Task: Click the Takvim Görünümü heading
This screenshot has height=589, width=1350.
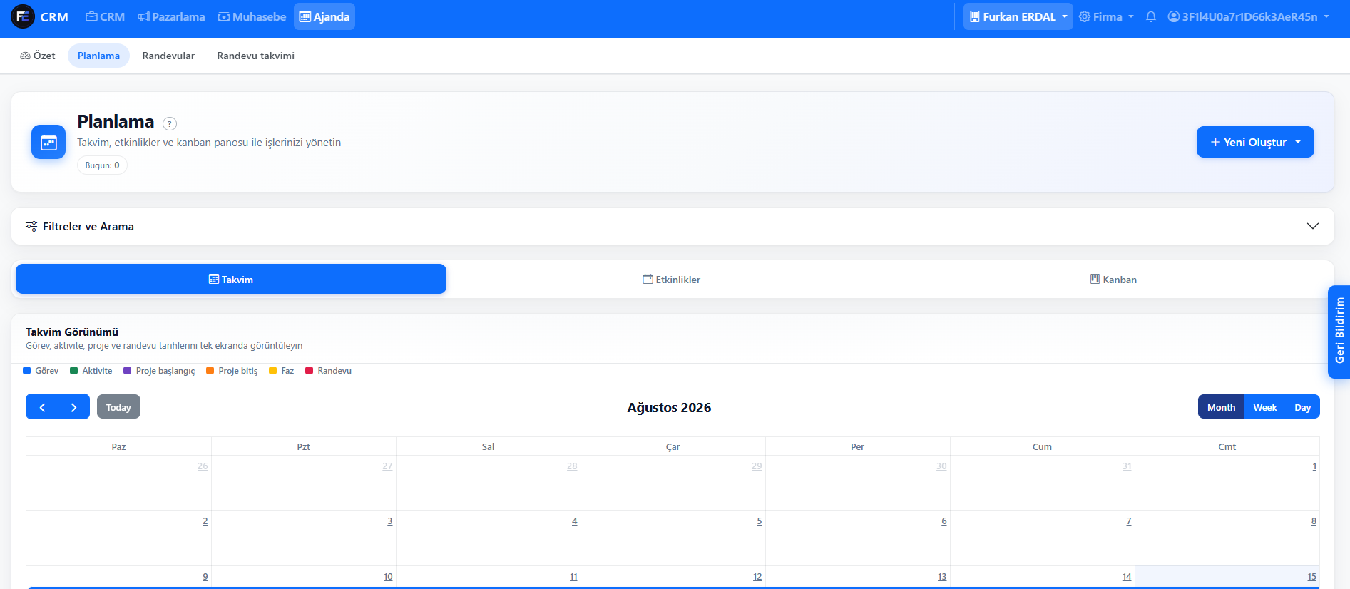Action: (x=72, y=332)
